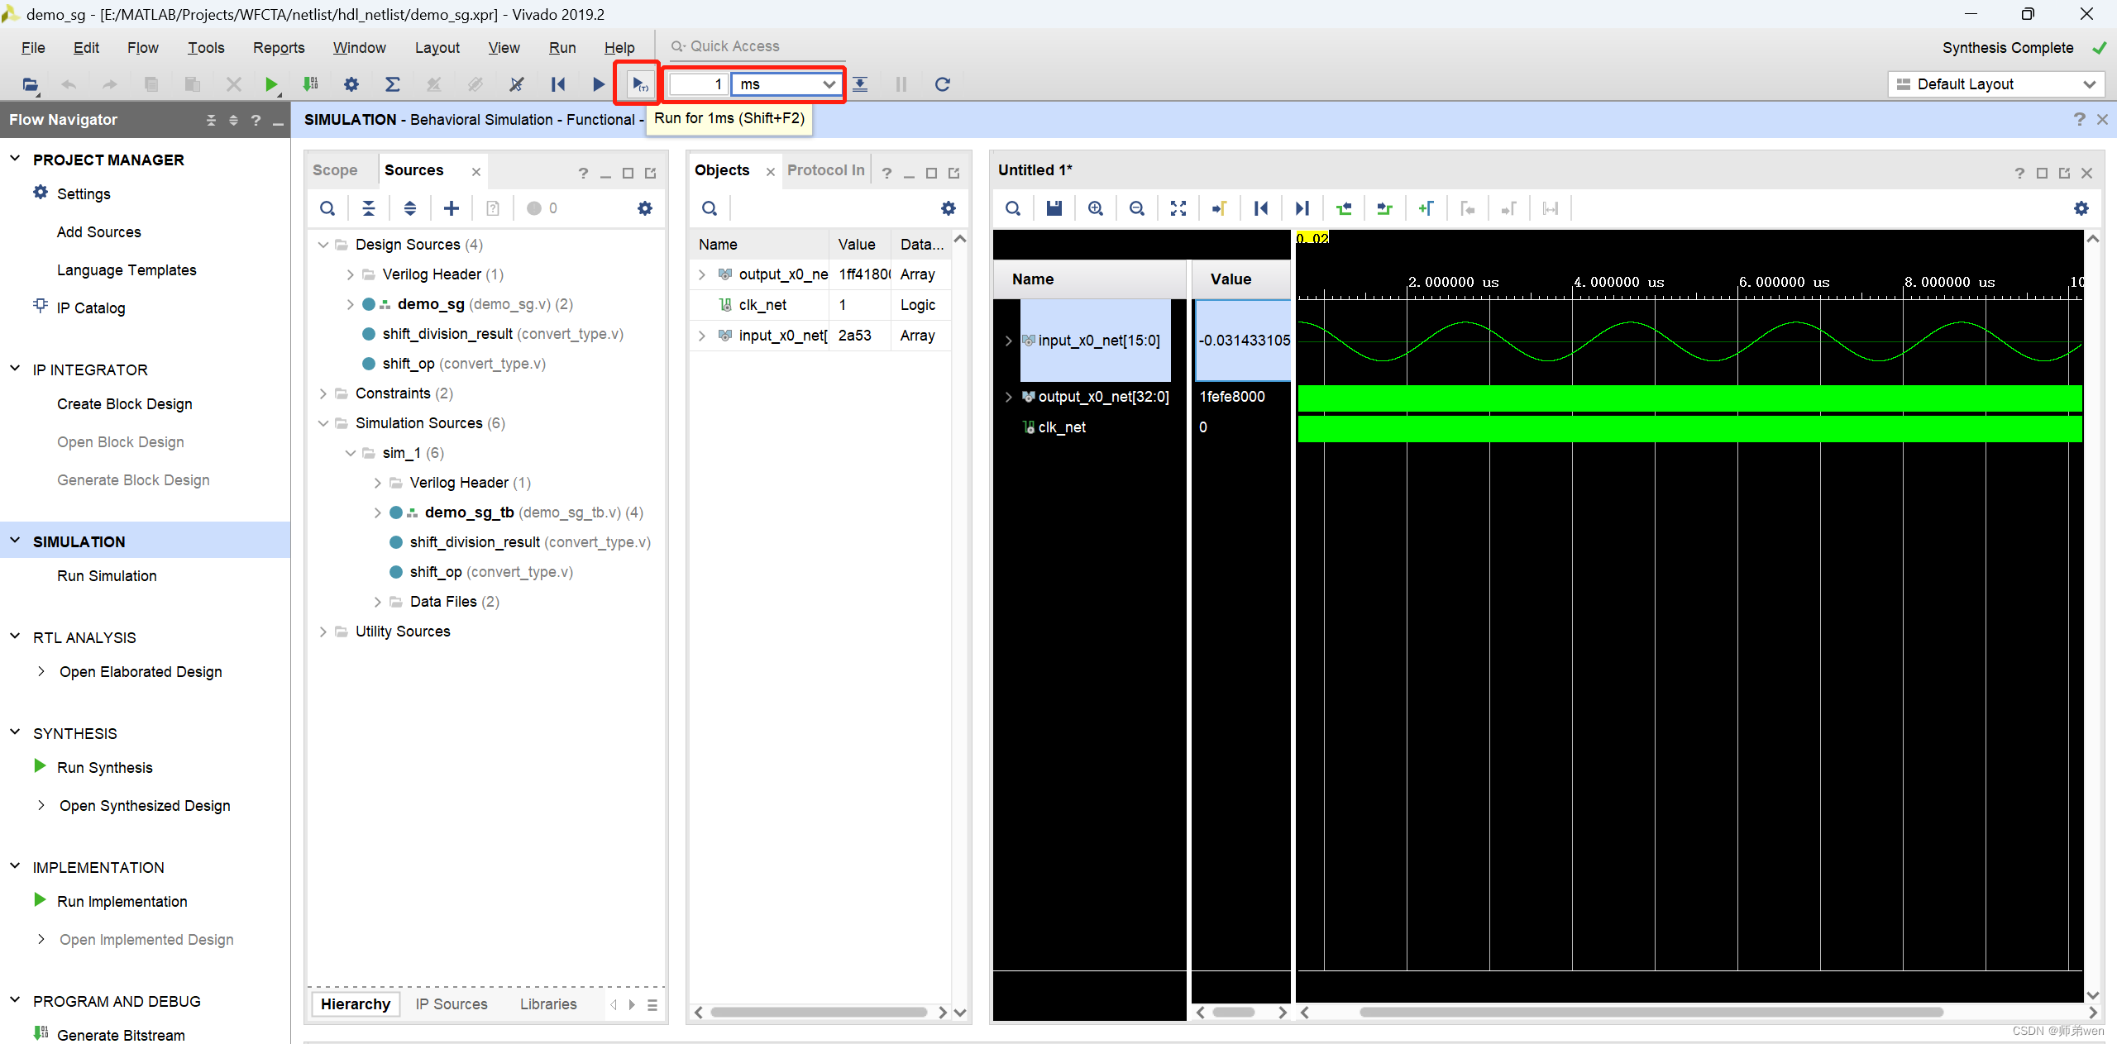Open the Reports menu
Screen dimensions: 2117x1044
click(277, 47)
